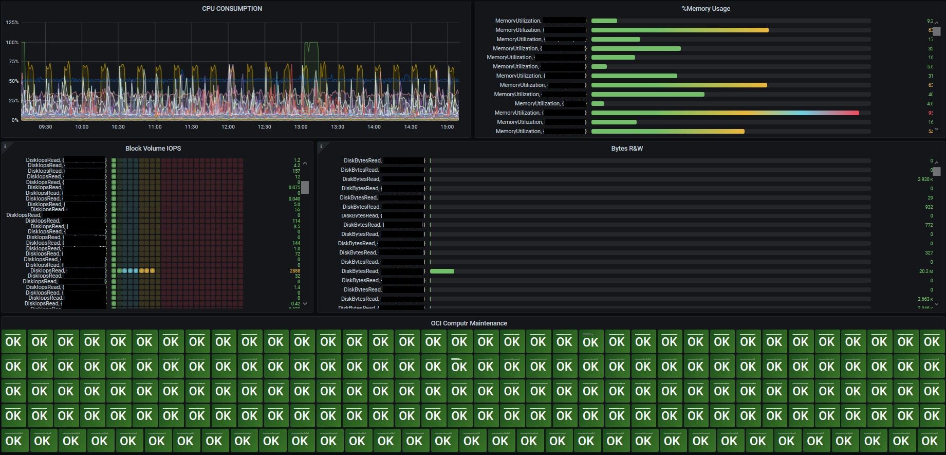Open the OCI Computr Maintenance panel title menu
The width and height of the screenshot is (946, 455).
[469, 323]
